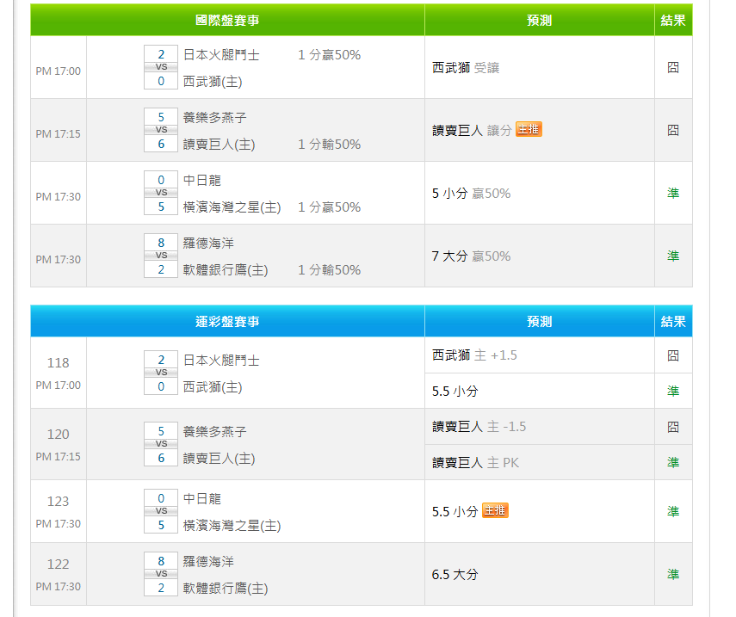Click the 準 result for 7 大分
Screen dimensions: 736x617
673,256
